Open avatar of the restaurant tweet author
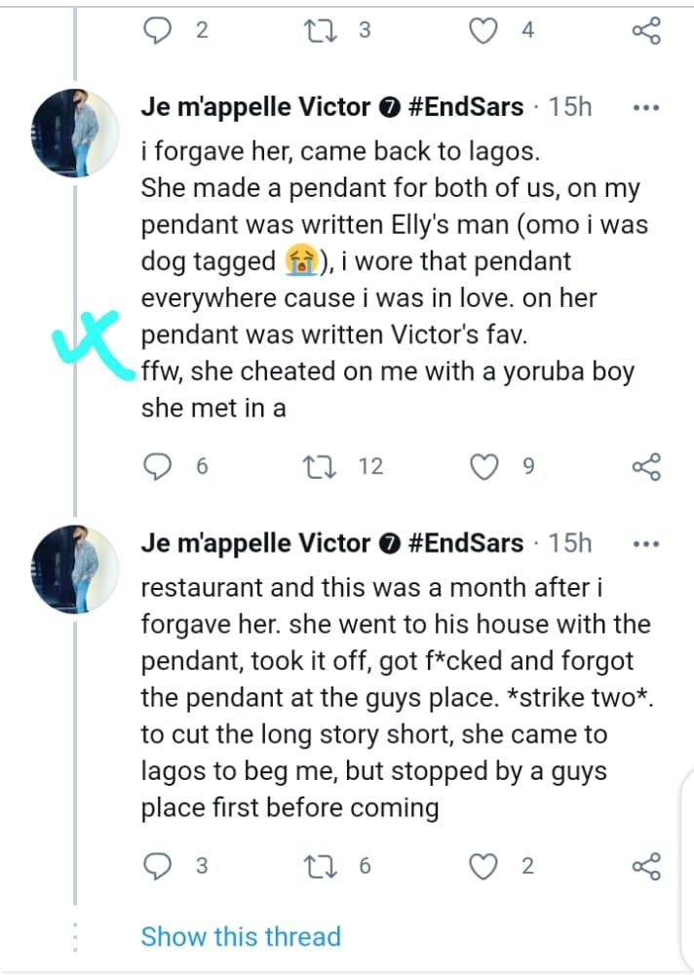 coord(75,573)
